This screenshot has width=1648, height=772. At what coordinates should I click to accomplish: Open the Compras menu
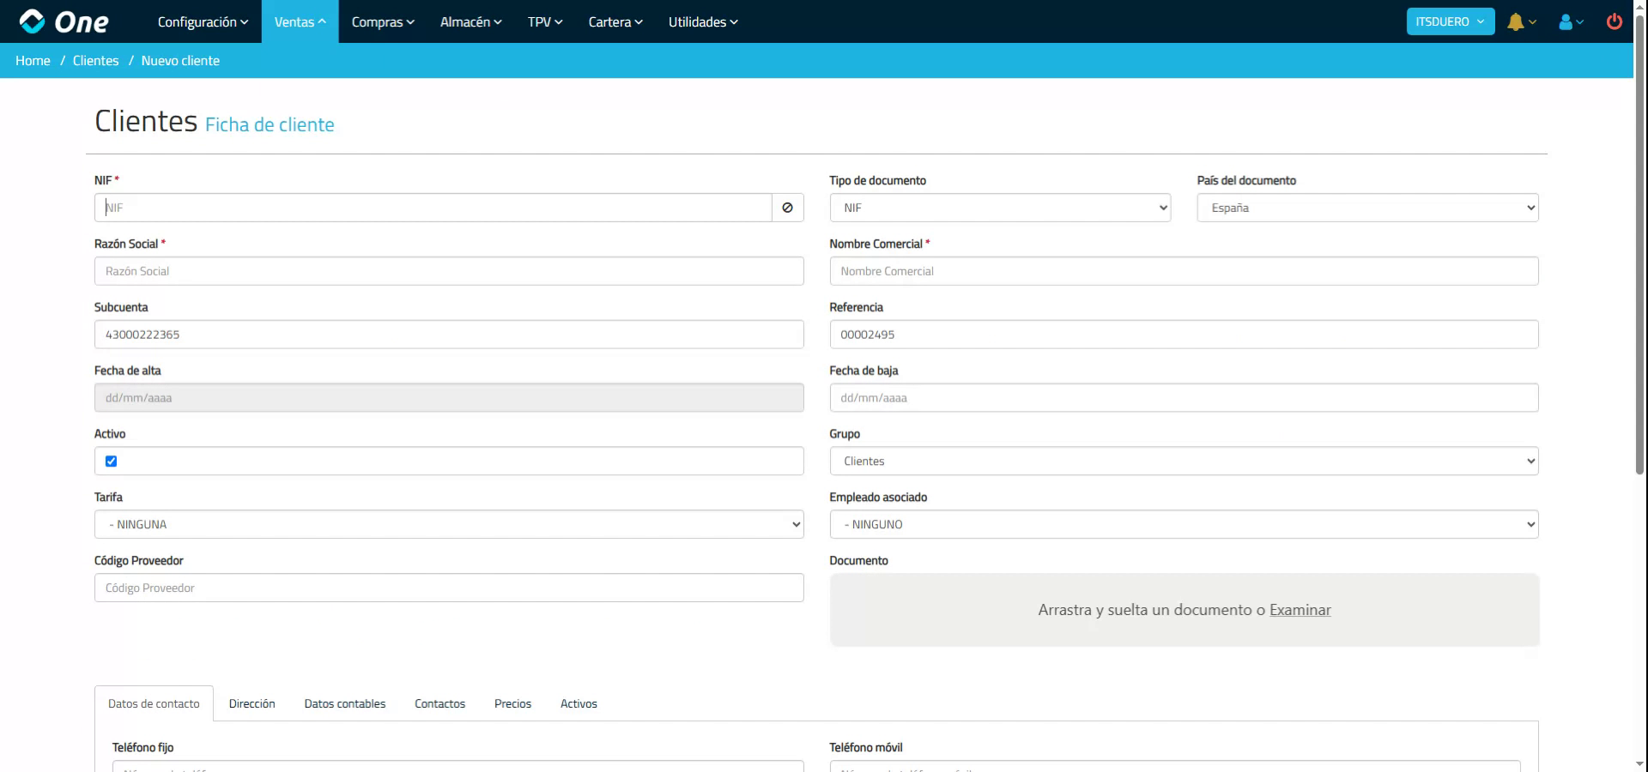(382, 21)
